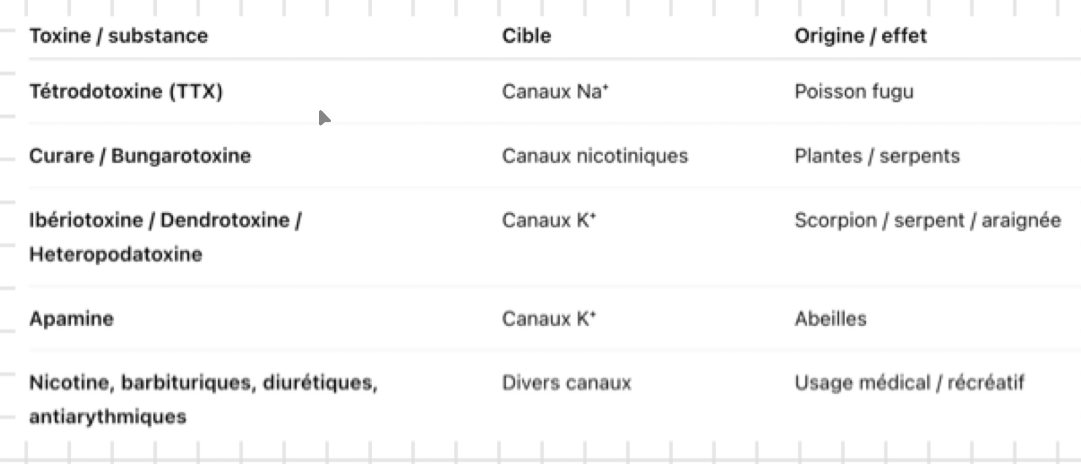This screenshot has width=1081, height=464.
Task: Click the 'Ibériotoxine / Dendrotoxine /' text line
Action: (165, 220)
